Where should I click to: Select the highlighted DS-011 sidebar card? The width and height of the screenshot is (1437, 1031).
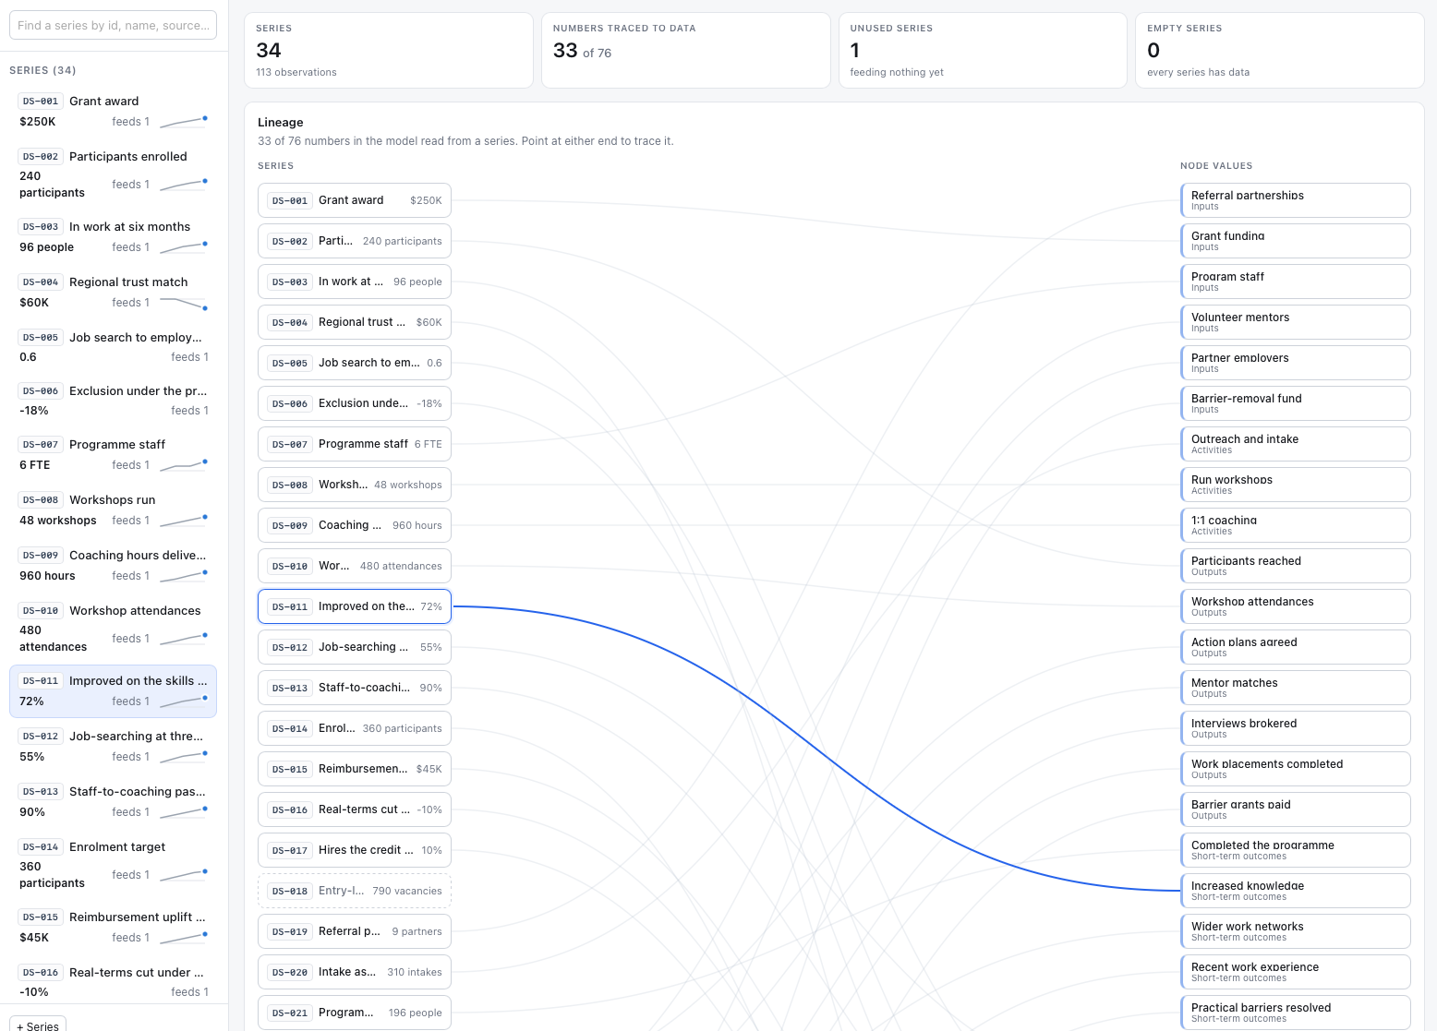(113, 691)
